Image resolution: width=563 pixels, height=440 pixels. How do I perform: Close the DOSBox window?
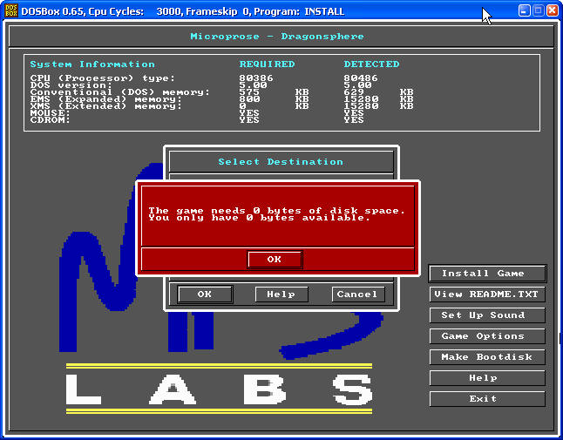pos(553,10)
